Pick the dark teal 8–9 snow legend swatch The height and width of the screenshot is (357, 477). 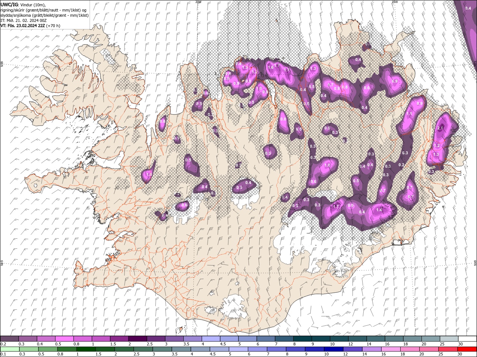point(302,339)
